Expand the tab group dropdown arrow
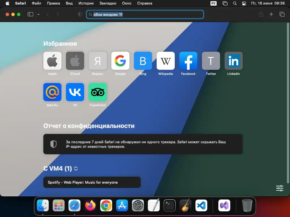The width and height of the screenshot is (290, 217). (x=39, y=14)
